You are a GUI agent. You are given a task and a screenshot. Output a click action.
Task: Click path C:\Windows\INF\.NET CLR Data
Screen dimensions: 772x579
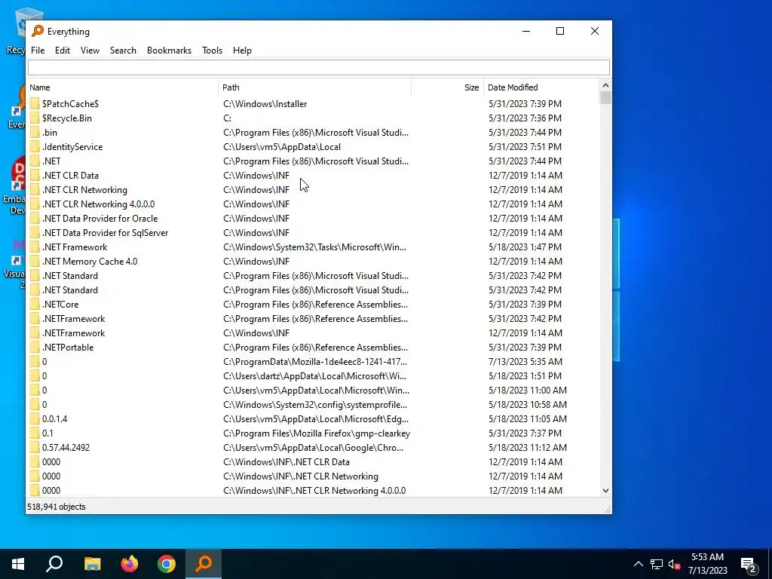[x=286, y=462]
